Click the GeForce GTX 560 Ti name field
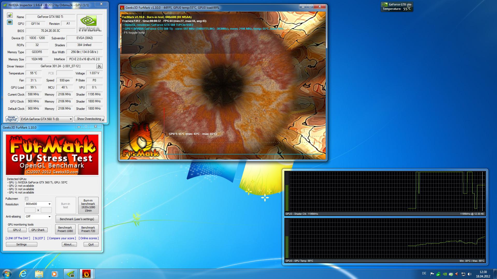Image resolution: width=497 pixels, height=279 pixels. point(51,17)
